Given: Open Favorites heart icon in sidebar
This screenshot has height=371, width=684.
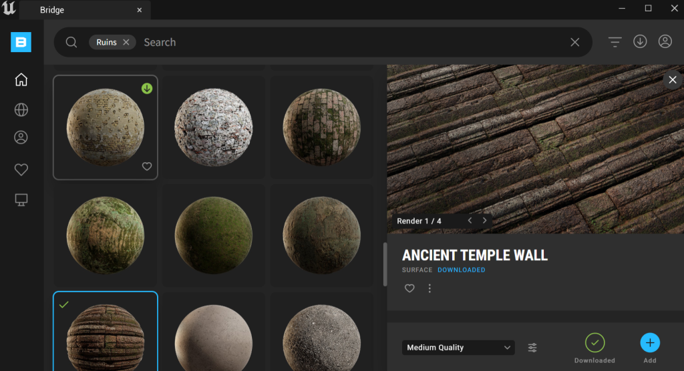Looking at the screenshot, I should [x=21, y=170].
